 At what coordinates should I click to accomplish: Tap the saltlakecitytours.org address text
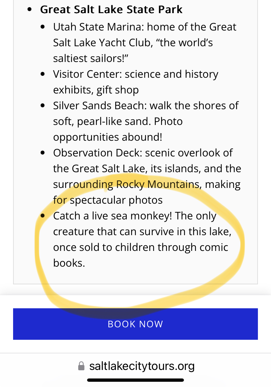coord(142,366)
